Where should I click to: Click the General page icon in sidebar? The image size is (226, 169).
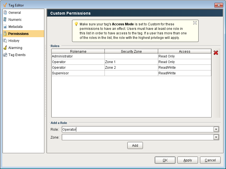(5, 13)
